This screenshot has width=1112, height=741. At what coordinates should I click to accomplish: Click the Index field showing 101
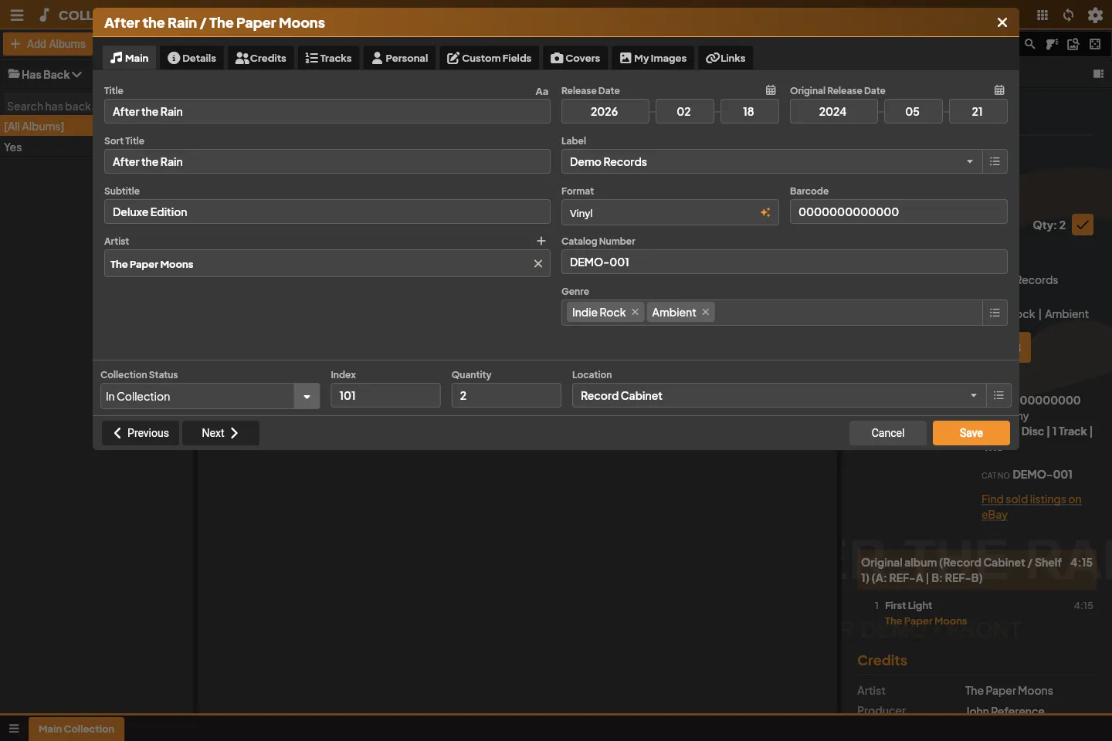(385, 395)
